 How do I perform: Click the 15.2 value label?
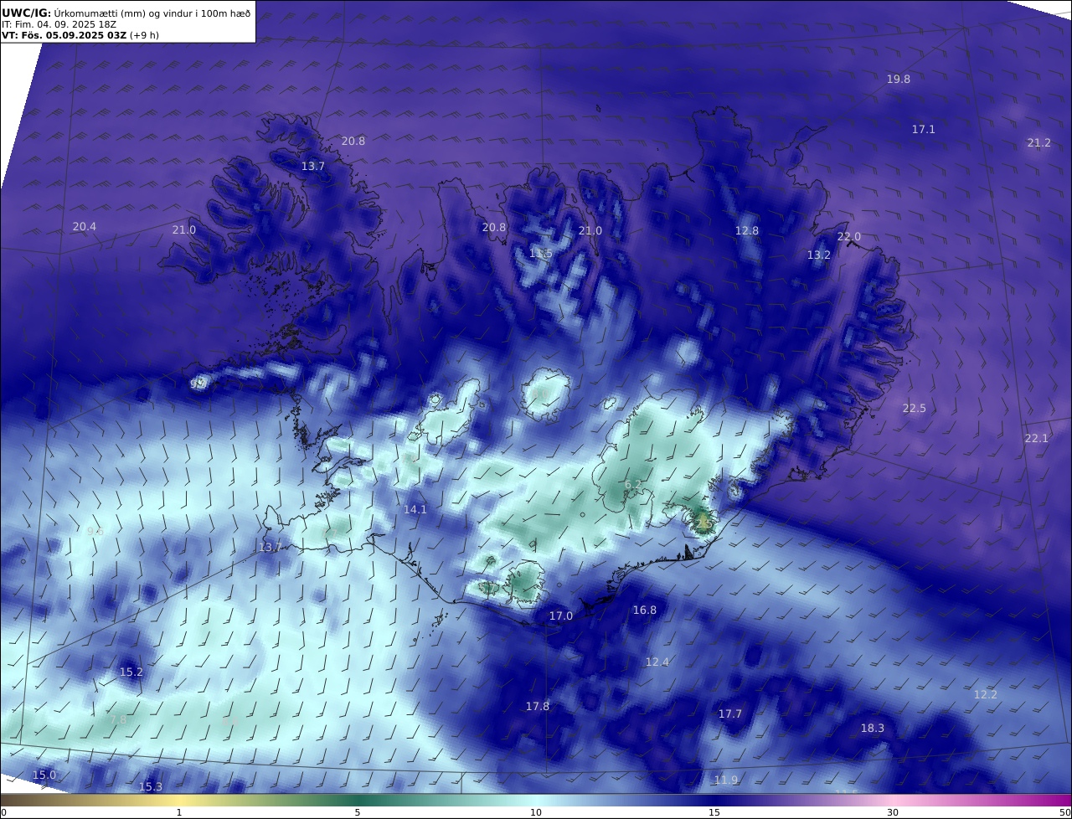tap(131, 672)
